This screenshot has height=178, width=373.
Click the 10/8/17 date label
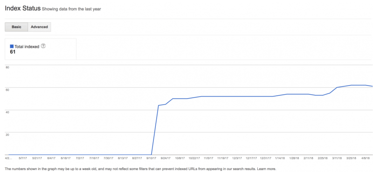tap(180, 158)
